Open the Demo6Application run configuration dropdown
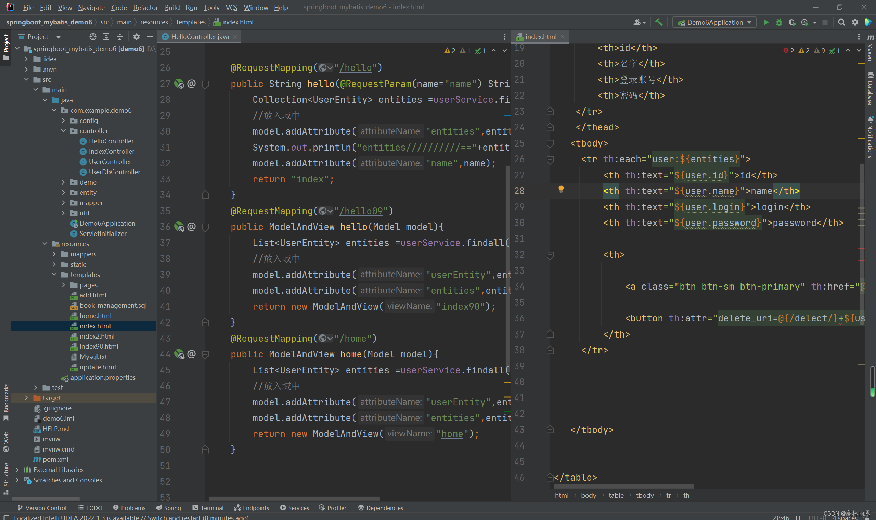The width and height of the screenshot is (876, 520). click(x=714, y=23)
